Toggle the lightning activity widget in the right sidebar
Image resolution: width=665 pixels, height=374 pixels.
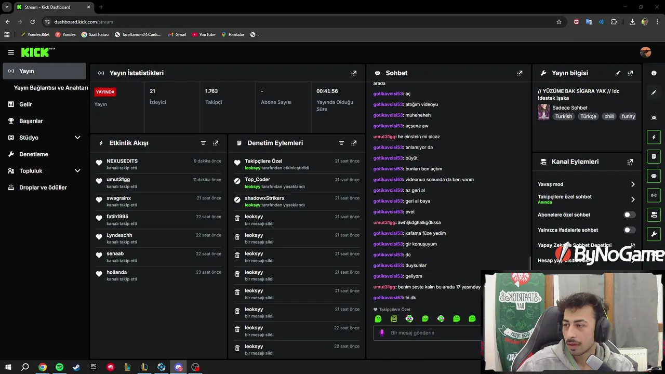[654, 137]
